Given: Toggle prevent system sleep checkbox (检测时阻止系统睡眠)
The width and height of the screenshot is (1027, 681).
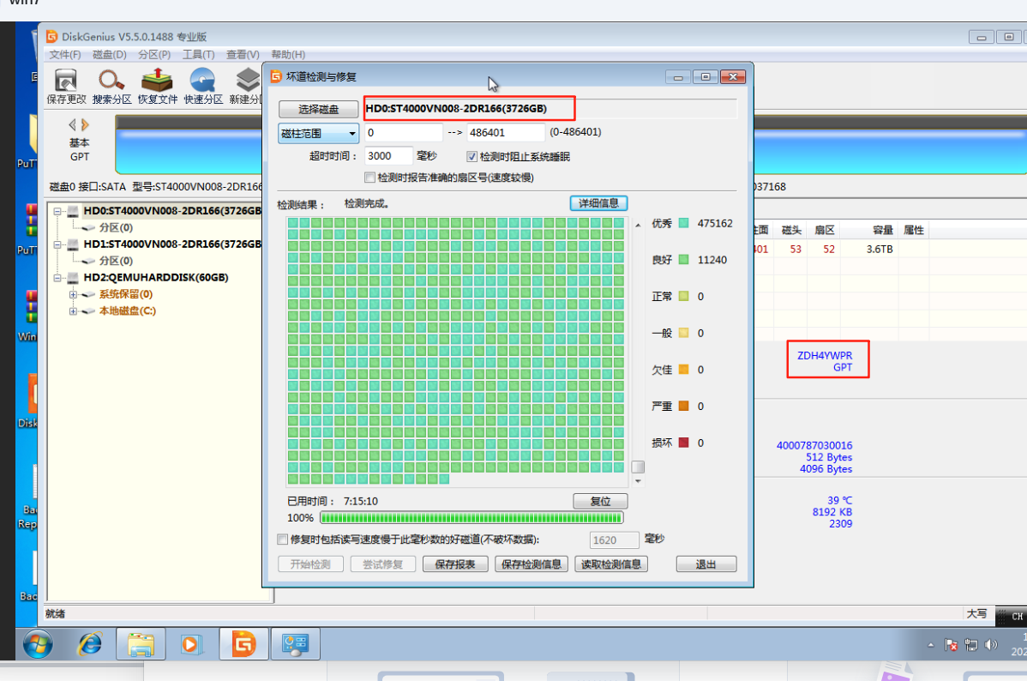Looking at the screenshot, I should tap(471, 157).
